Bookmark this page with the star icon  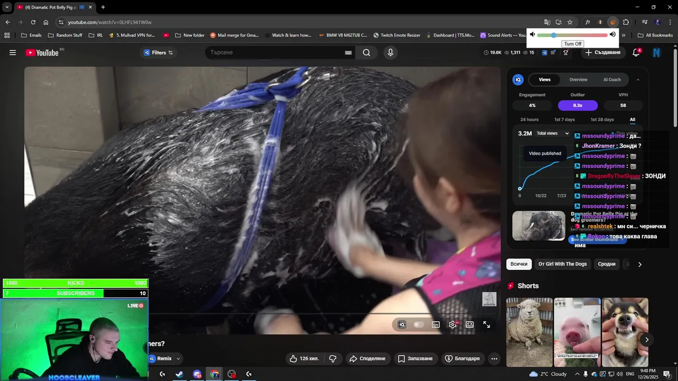pos(570,22)
